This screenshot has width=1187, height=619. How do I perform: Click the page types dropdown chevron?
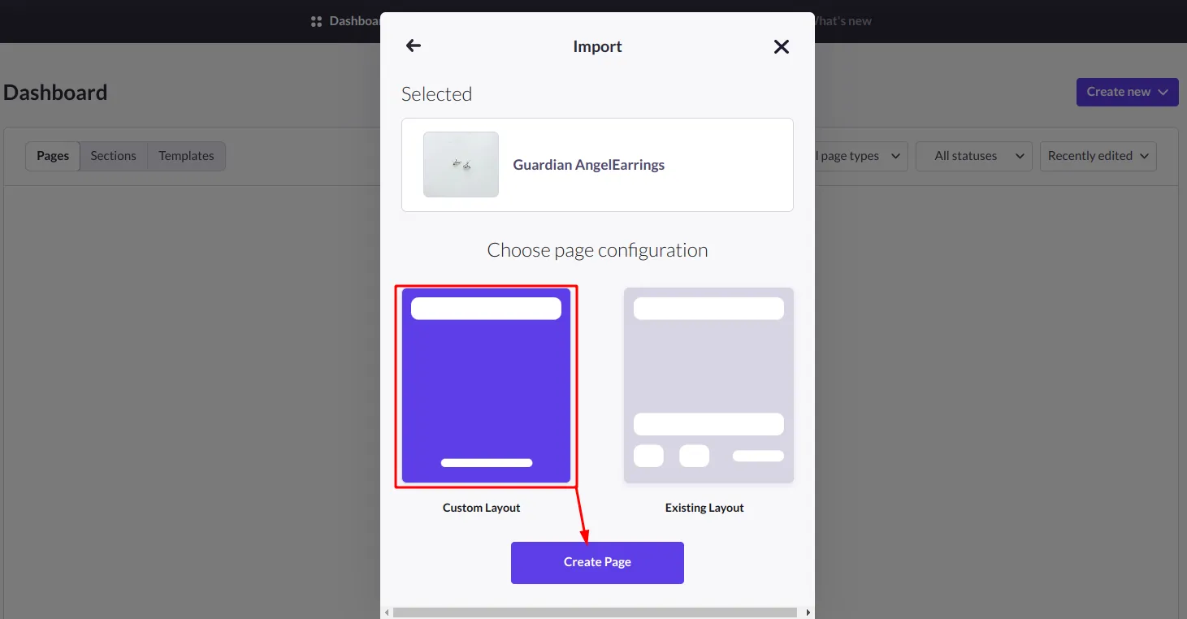click(895, 156)
